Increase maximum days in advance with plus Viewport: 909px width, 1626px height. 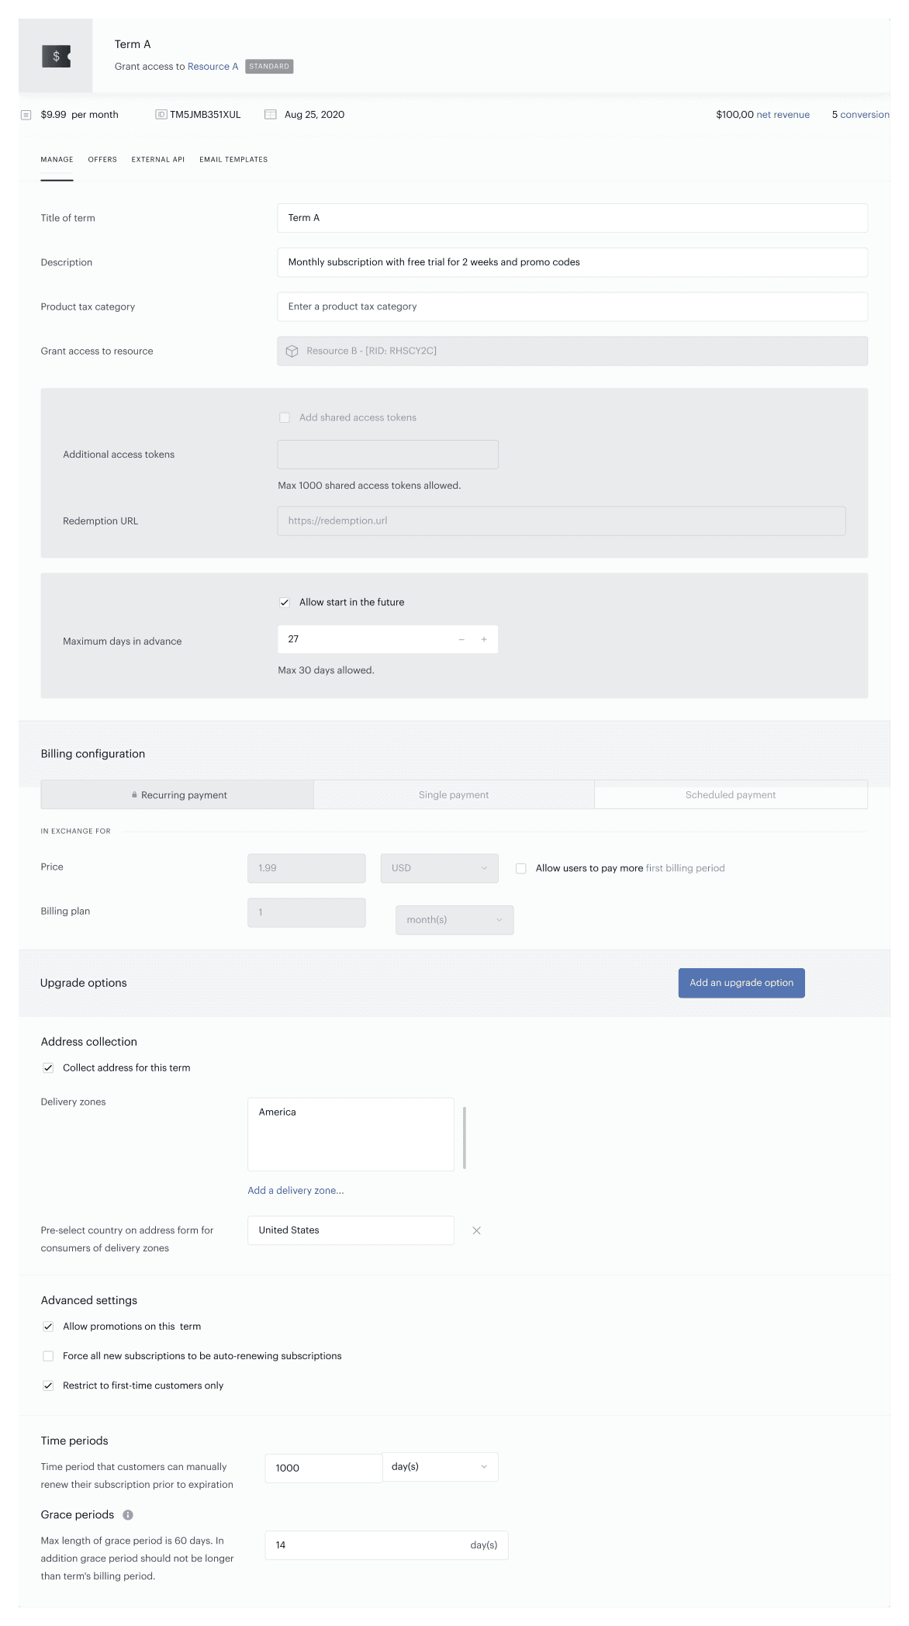[484, 639]
